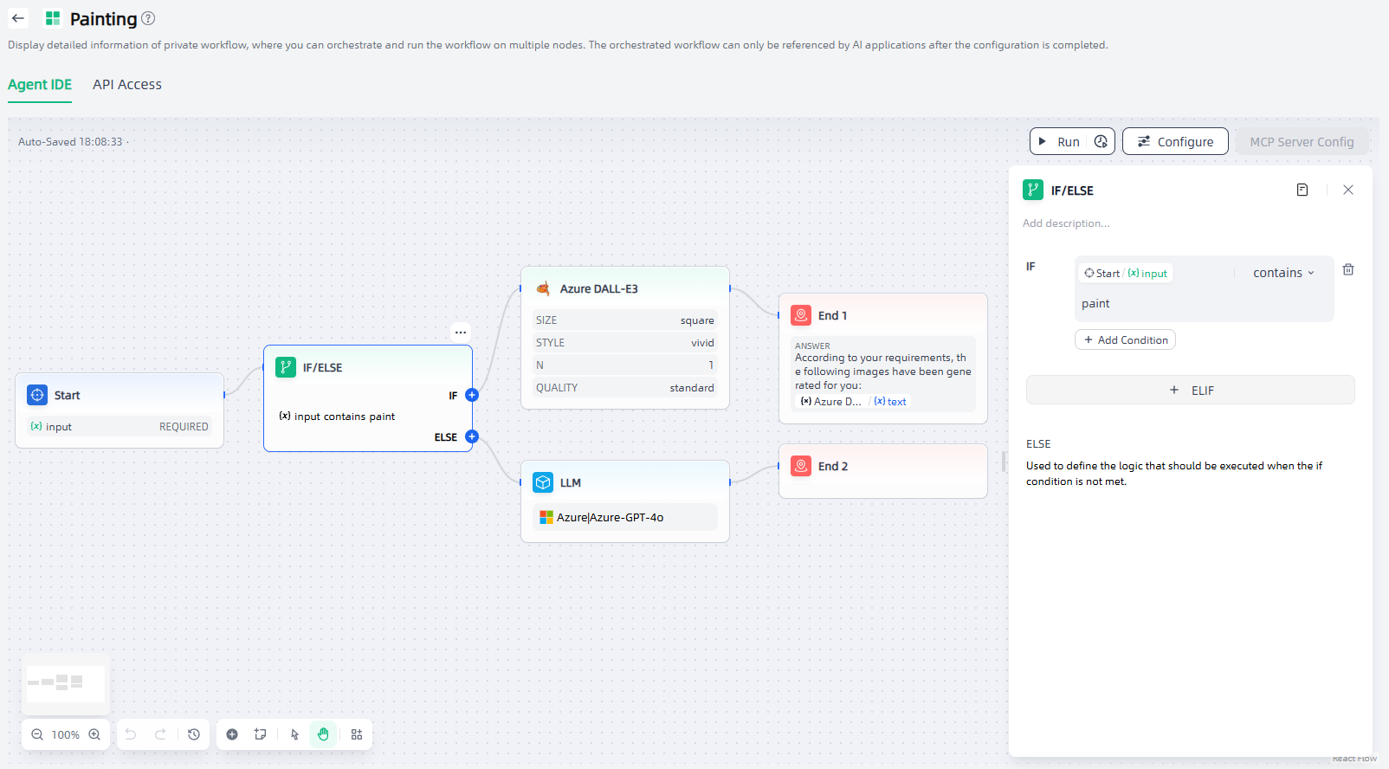Click the Configure button
Viewport: 1389px width, 769px height.
click(1175, 142)
